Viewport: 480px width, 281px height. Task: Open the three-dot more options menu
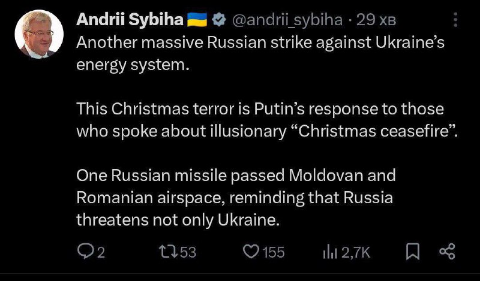(x=455, y=22)
